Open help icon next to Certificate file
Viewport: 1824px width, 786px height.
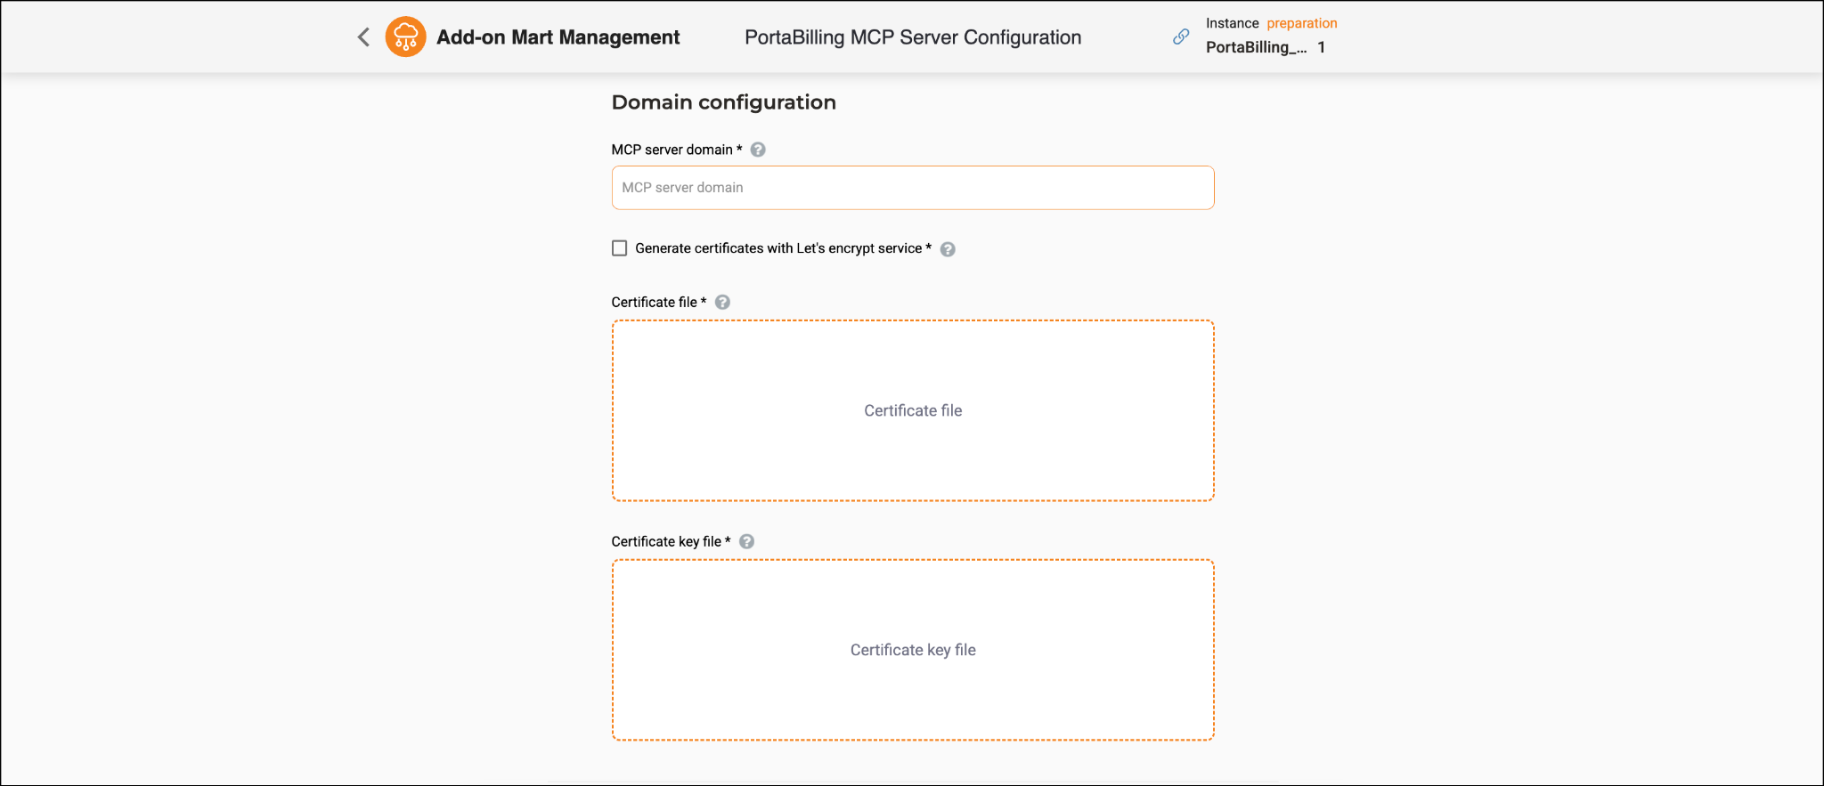[722, 302]
